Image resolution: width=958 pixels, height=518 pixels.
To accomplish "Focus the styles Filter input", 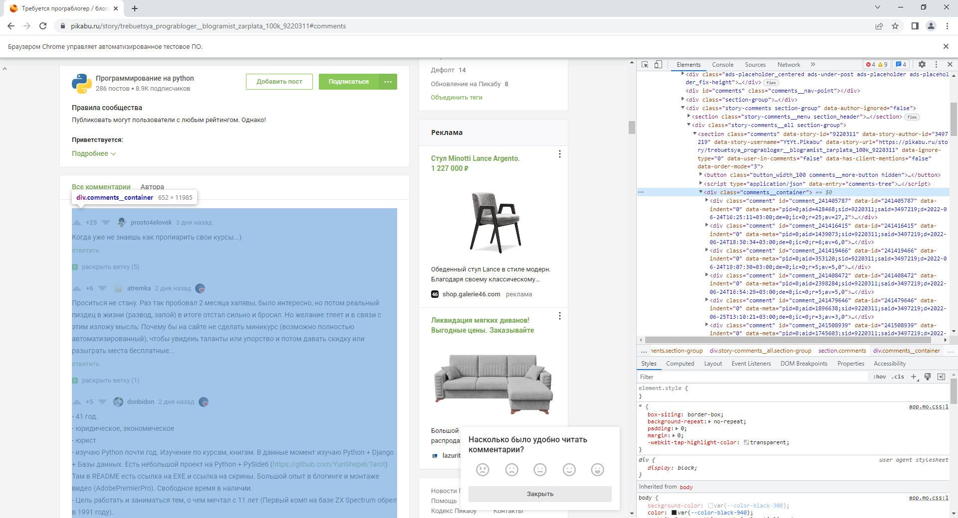I will tap(753, 377).
